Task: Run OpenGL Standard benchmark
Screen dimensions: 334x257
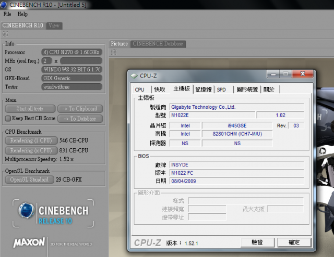Action: click(x=29, y=179)
